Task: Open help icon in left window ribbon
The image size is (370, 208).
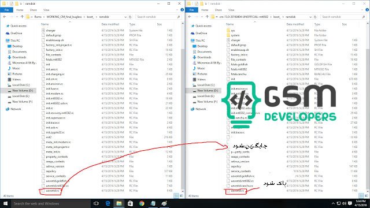Action: coord(182,10)
